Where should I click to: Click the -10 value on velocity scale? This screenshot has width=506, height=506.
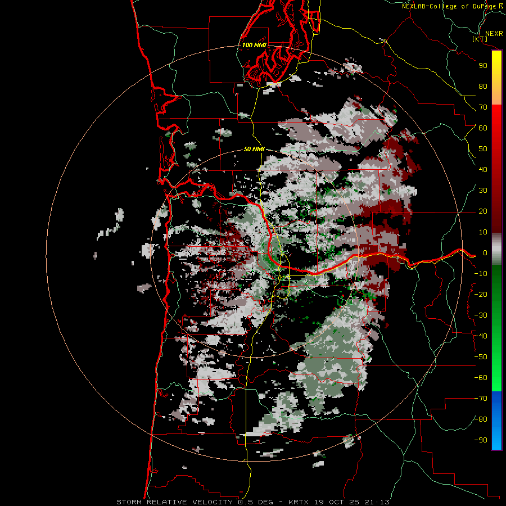tap(481, 274)
